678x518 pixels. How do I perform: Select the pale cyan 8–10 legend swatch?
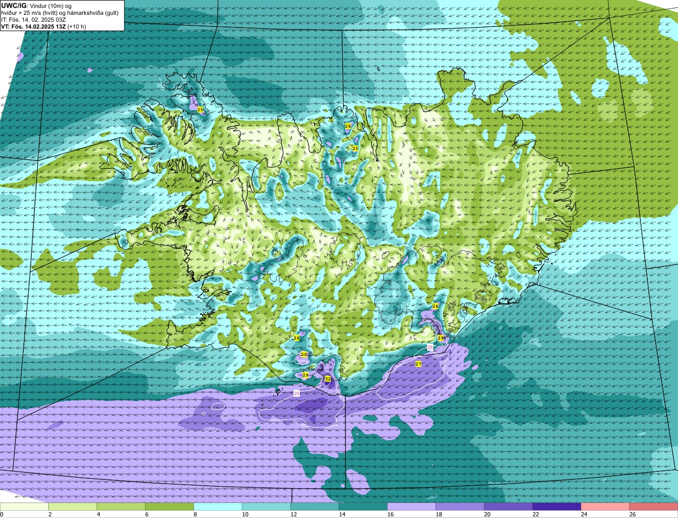[218, 507]
